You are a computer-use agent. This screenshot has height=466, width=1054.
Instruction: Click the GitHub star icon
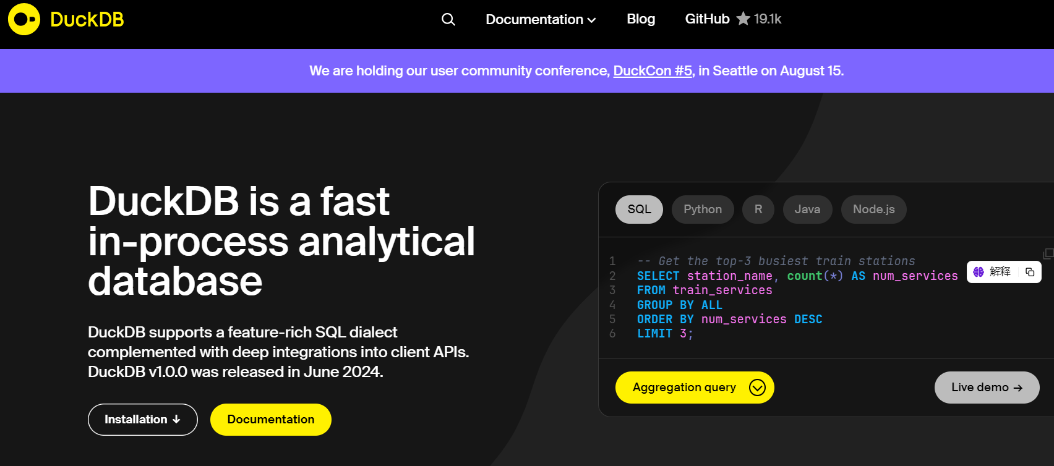[743, 19]
